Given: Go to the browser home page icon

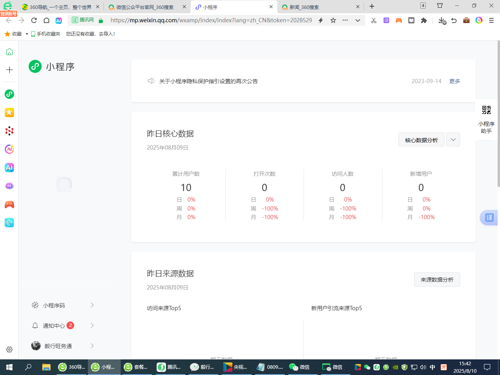Looking at the screenshot, I should (46, 20).
